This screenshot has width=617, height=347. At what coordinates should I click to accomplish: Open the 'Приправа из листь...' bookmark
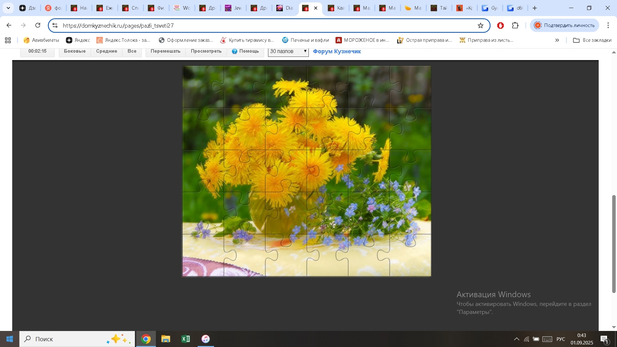(x=486, y=40)
